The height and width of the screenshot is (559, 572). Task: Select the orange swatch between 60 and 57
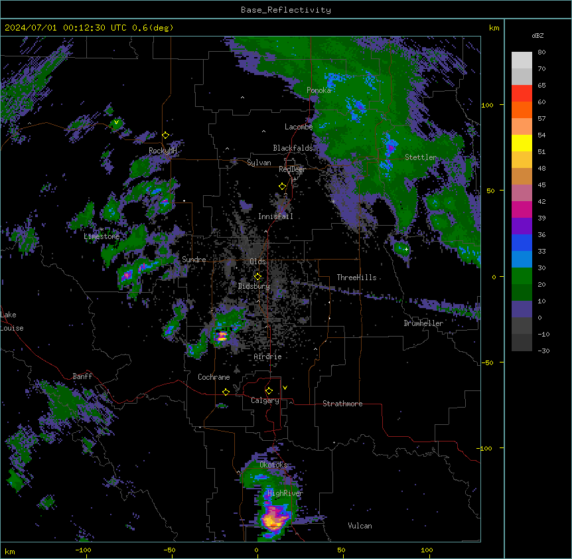[522, 110]
